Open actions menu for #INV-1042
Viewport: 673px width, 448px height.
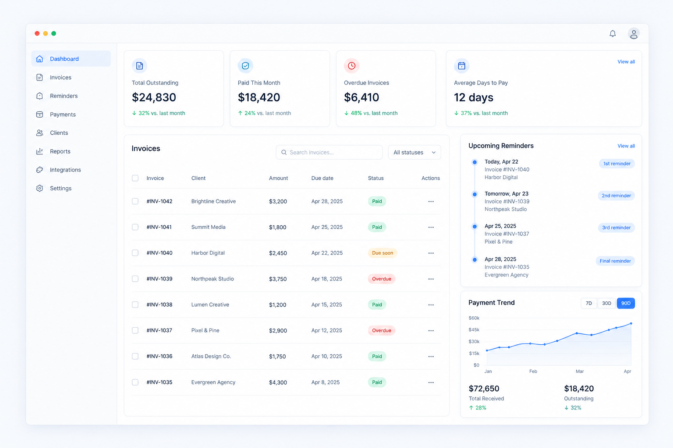(431, 201)
